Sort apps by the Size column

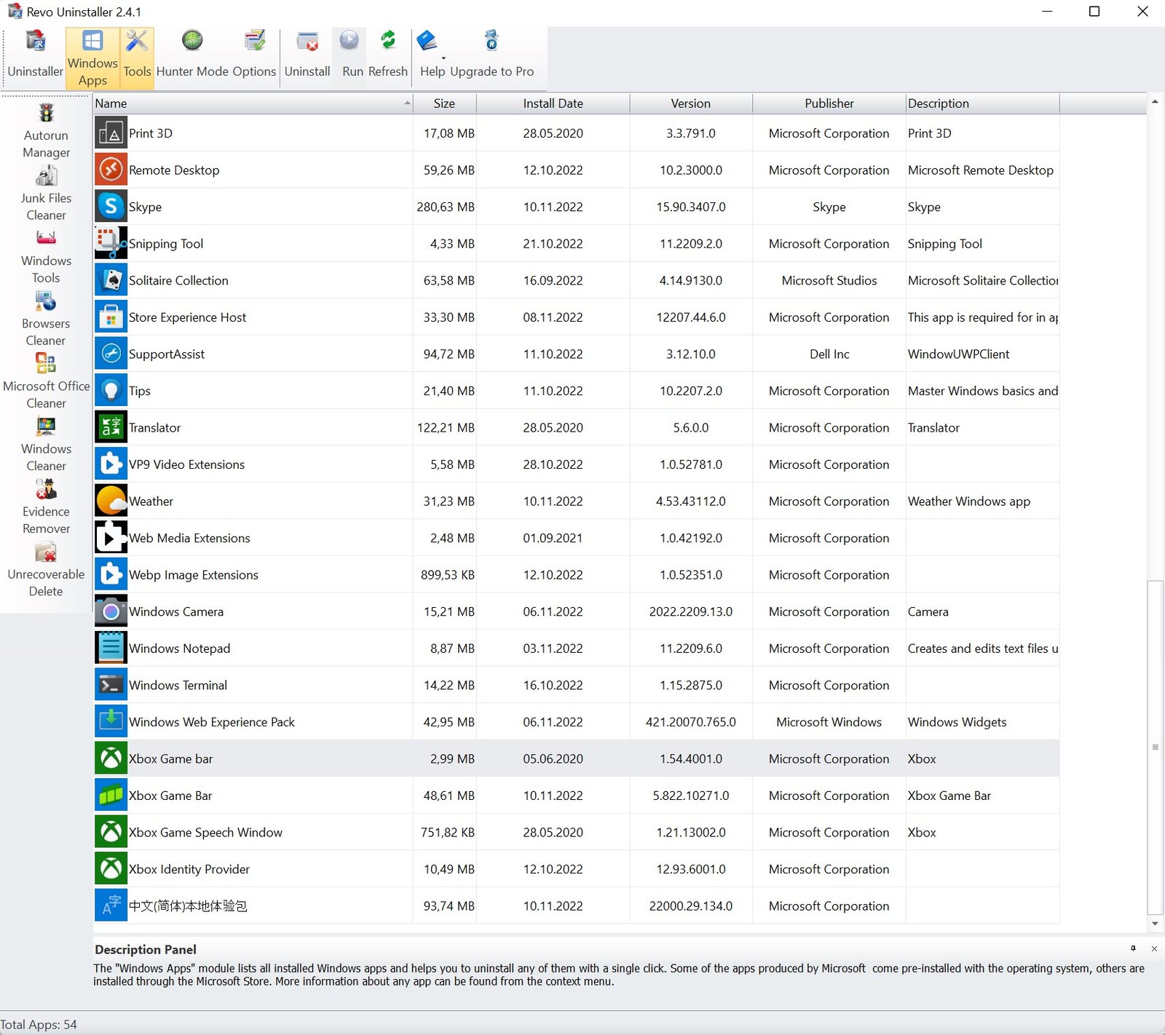pyautogui.click(x=445, y=103)
